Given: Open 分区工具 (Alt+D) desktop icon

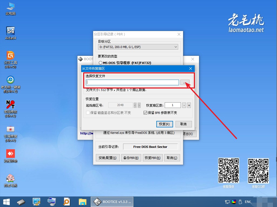Looking at the screenshot, I should click(11, 60).
